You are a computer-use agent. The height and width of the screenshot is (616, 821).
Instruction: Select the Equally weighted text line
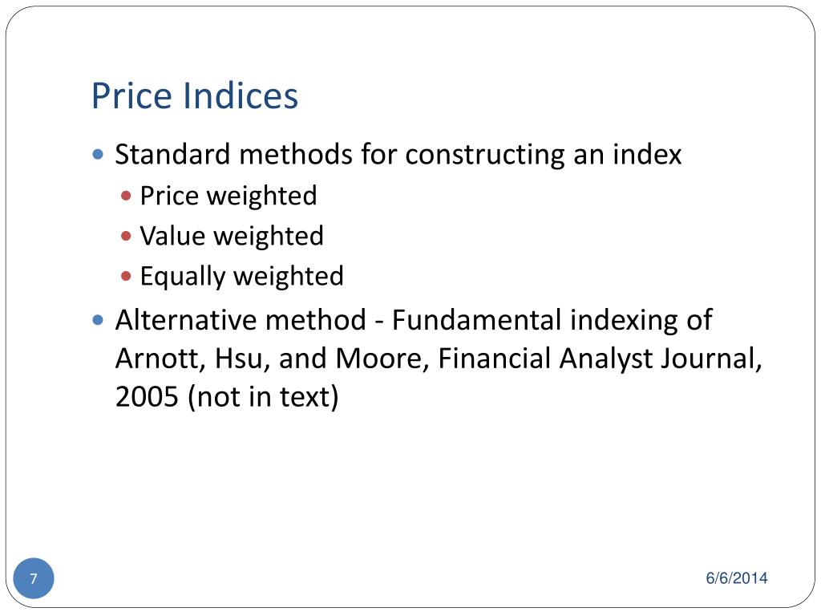(241, 277)
